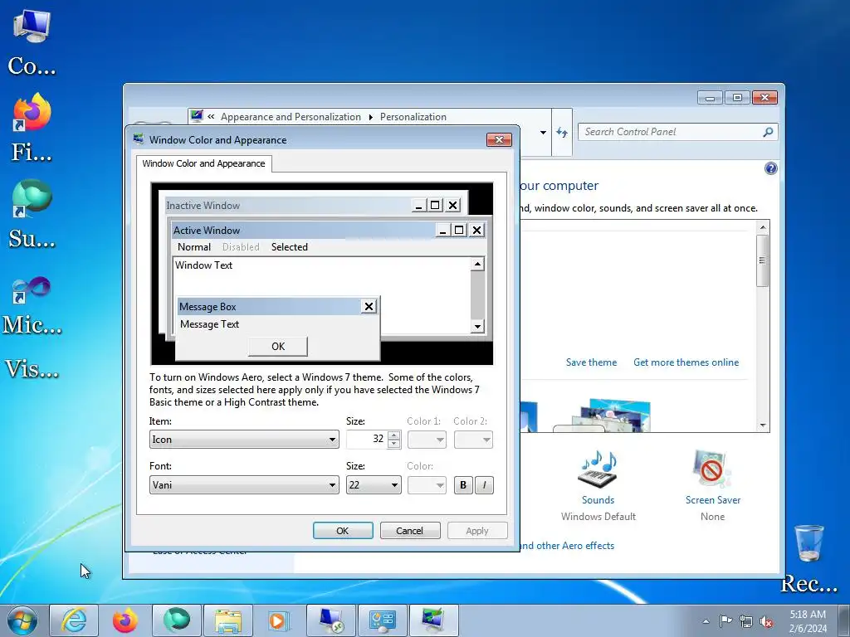The height and width of the screenshot is (637, 850).
Task: Click Disabled menu in preview window
Action: pyautogui.click(x=241, y=247)
